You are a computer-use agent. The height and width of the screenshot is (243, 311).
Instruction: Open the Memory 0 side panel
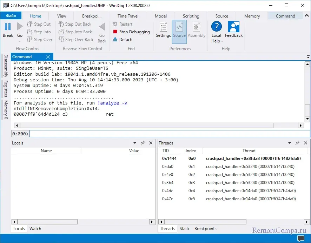coord(6,110)
